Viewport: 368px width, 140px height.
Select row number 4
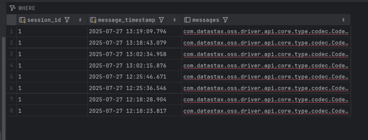click(11, 66)
